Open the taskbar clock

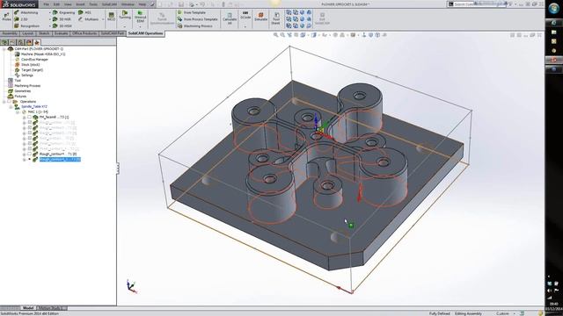pos(553,305)
